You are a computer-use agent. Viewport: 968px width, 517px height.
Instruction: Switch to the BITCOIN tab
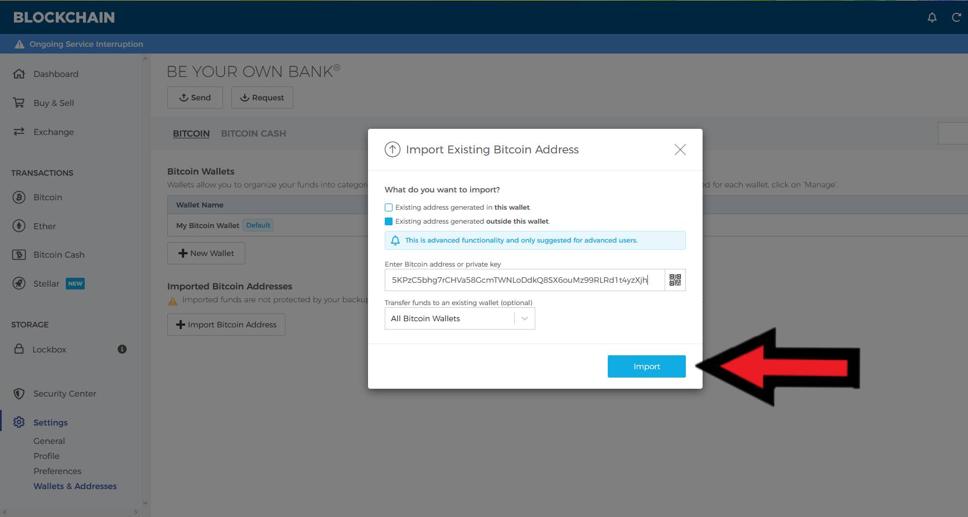point(191,133)
